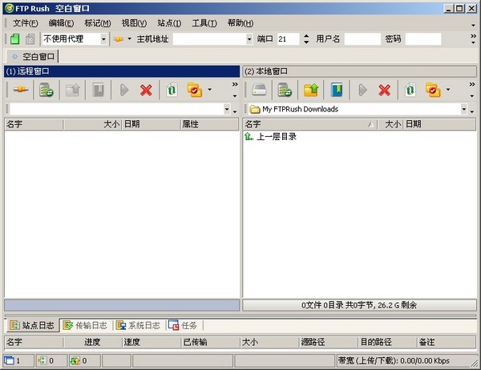Screen dimensions: 481x370
Task: Click the refresh icon in remote pane toolbar
Action: coord(172,90)
